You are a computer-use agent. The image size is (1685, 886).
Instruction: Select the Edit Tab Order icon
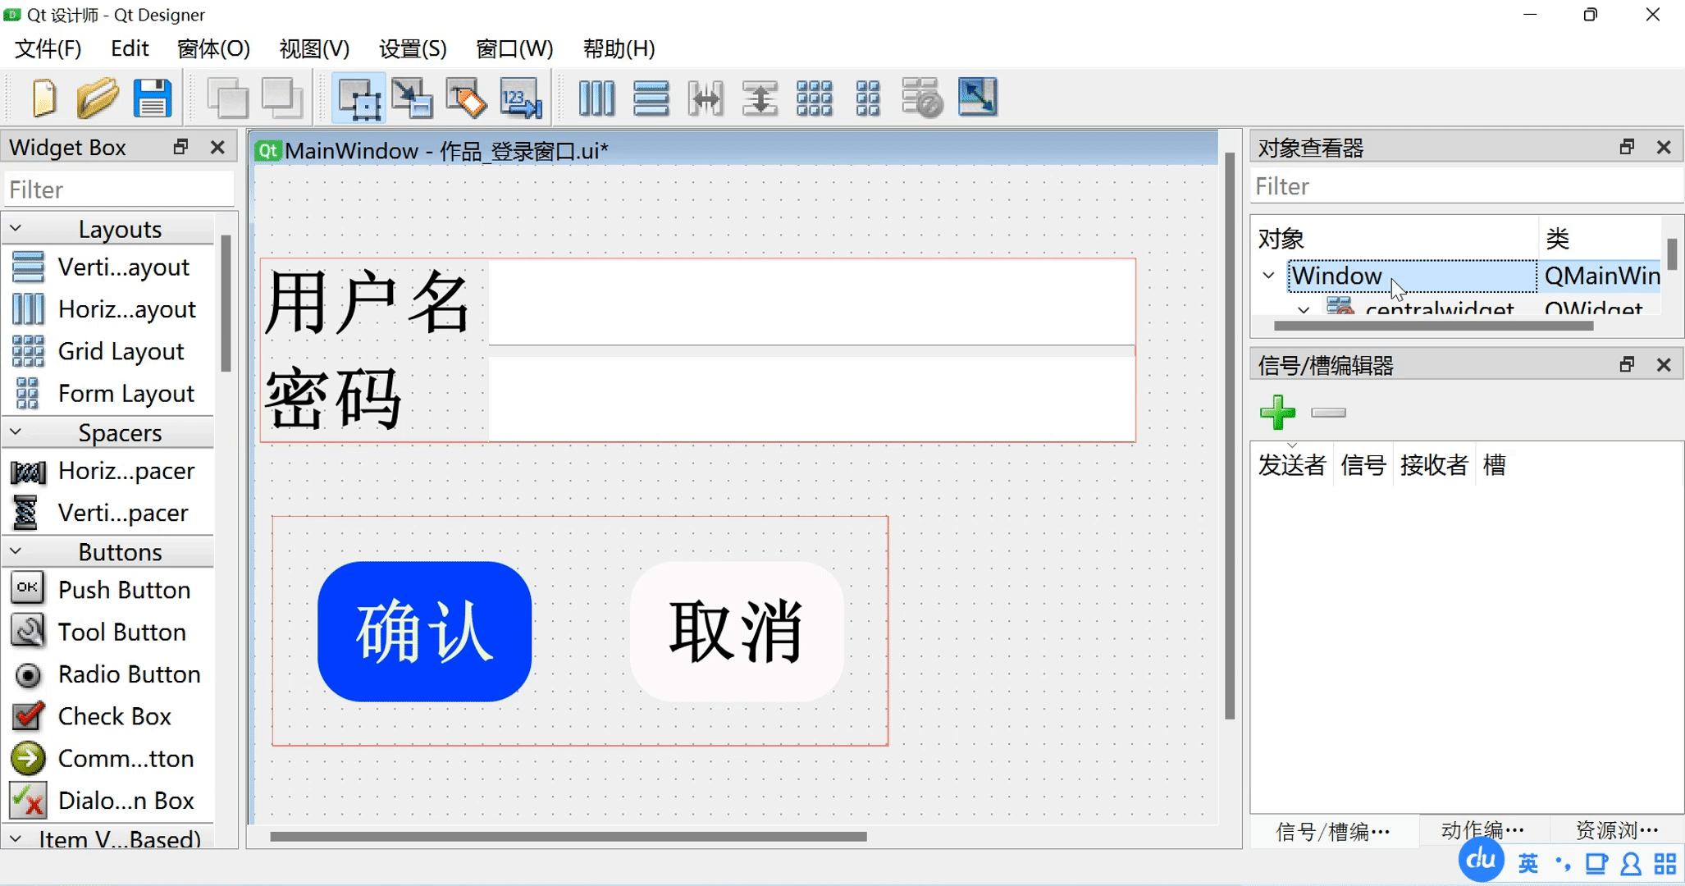click(x=521, y=98)
